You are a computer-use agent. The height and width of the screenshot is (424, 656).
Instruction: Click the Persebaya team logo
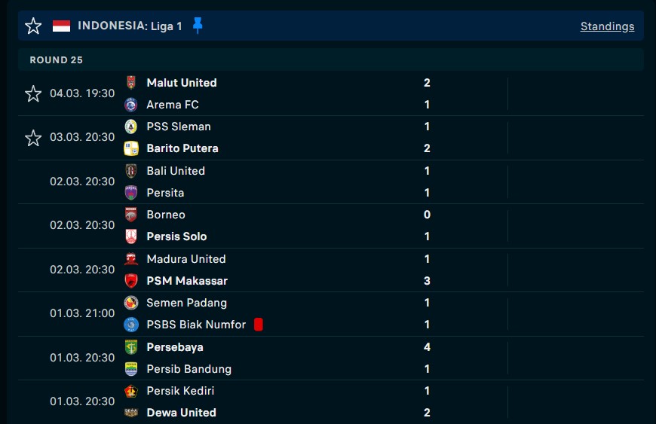click(x=131, y=347)
